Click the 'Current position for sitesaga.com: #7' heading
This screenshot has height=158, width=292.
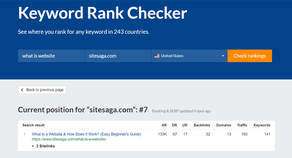point(83,110)
